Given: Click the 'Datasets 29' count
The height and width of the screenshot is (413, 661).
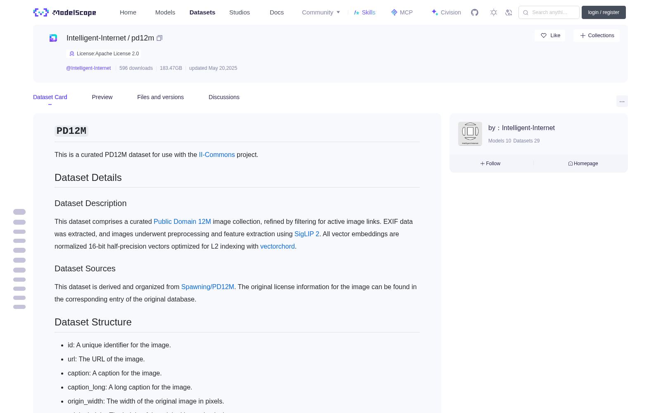Looking at the screenshot, I should coord(526,141).
